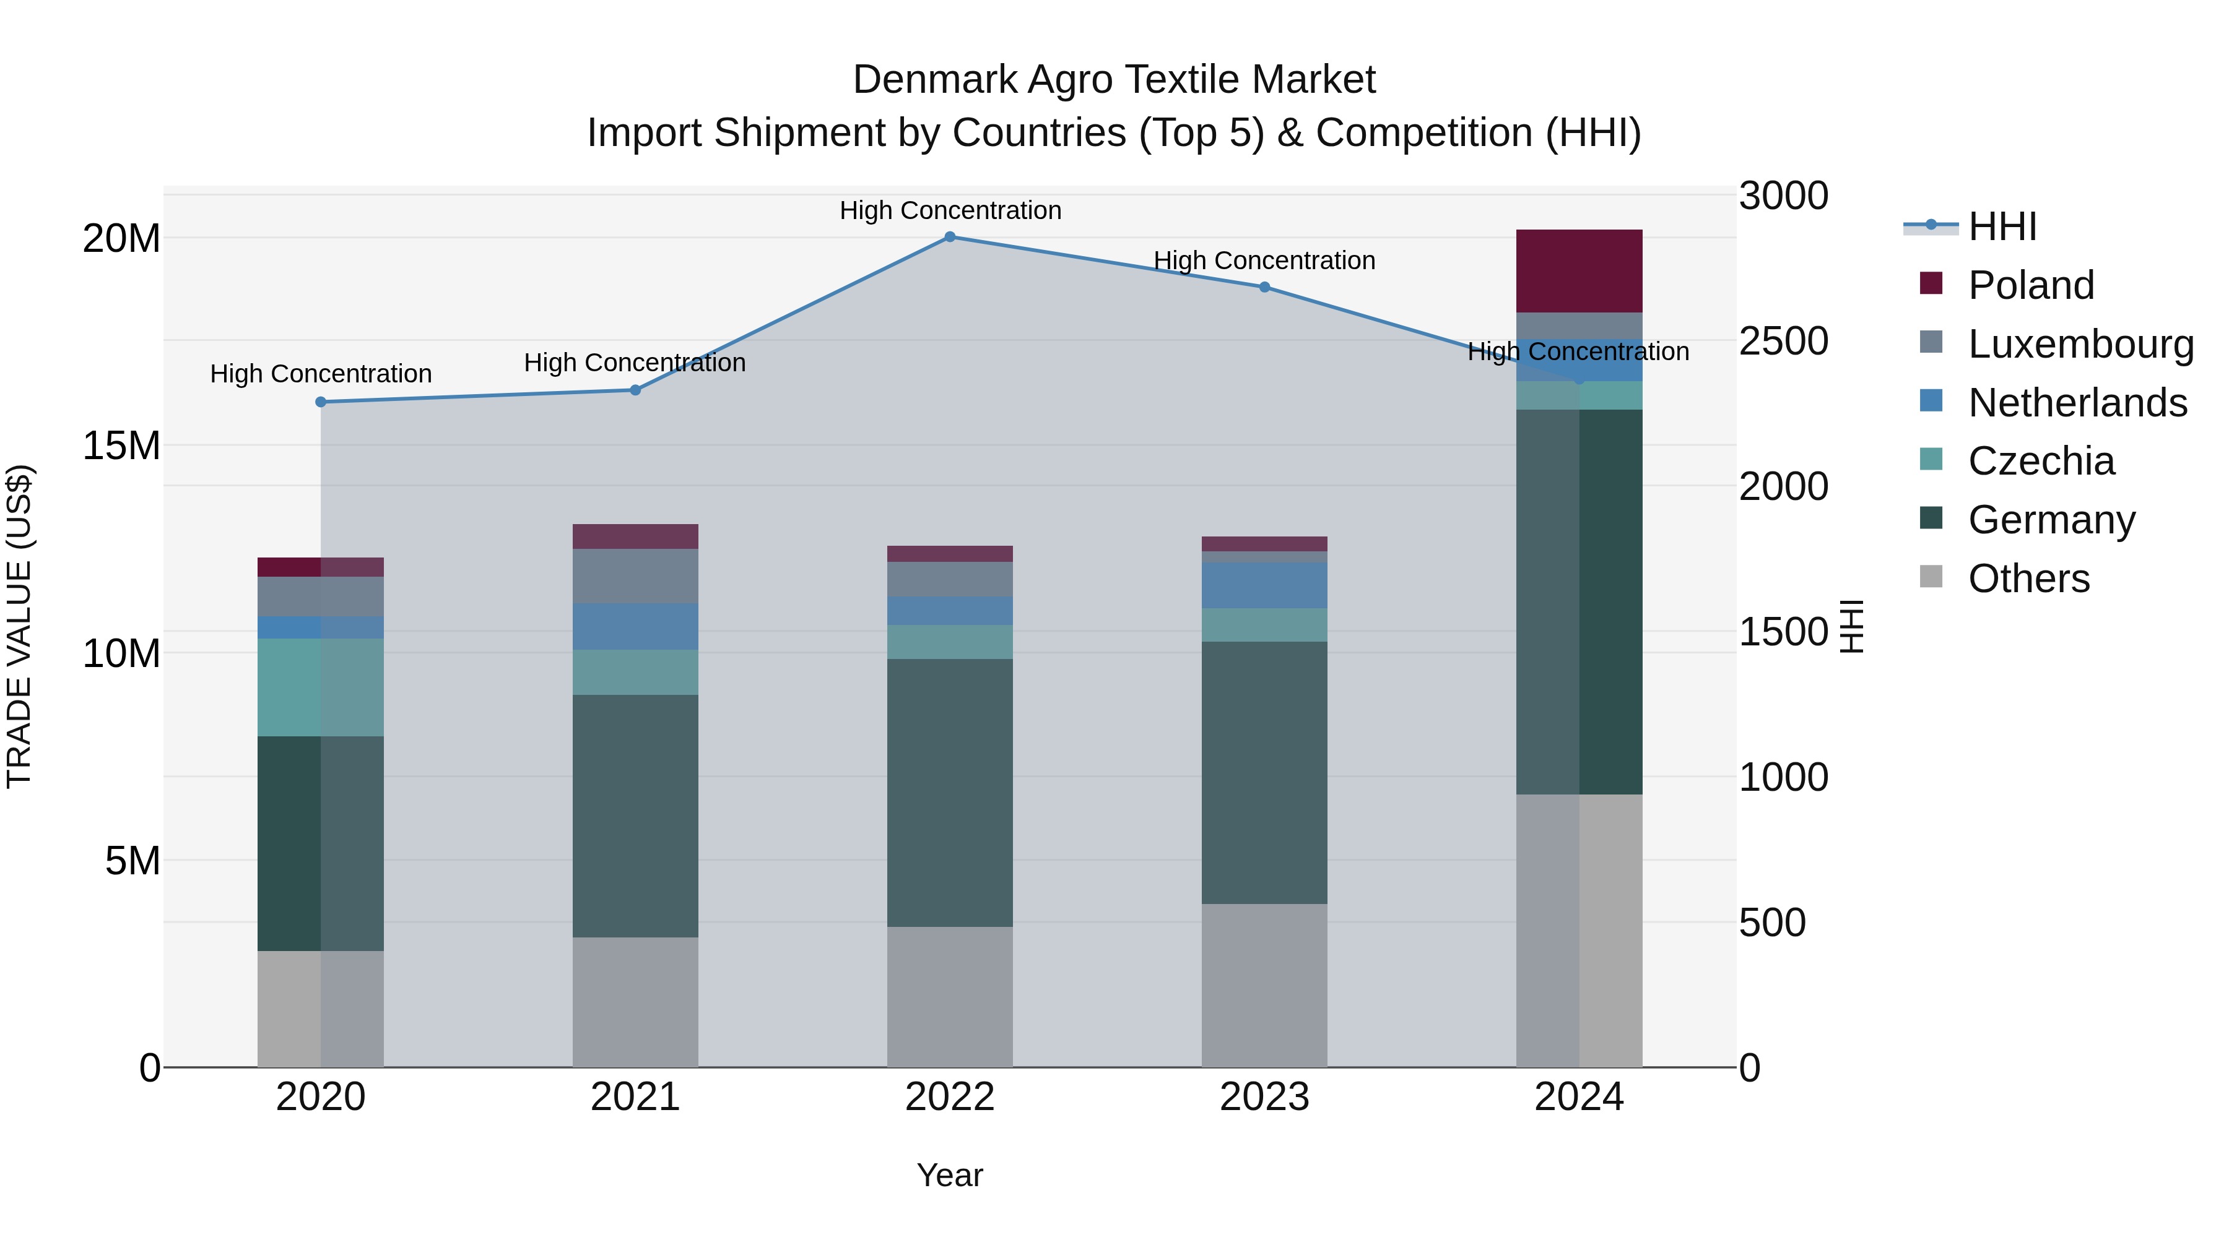Click the HHI line marker for 2023
Image resolution: width=2229 pixels, height=1253 pixels.
pos(1264,287)
